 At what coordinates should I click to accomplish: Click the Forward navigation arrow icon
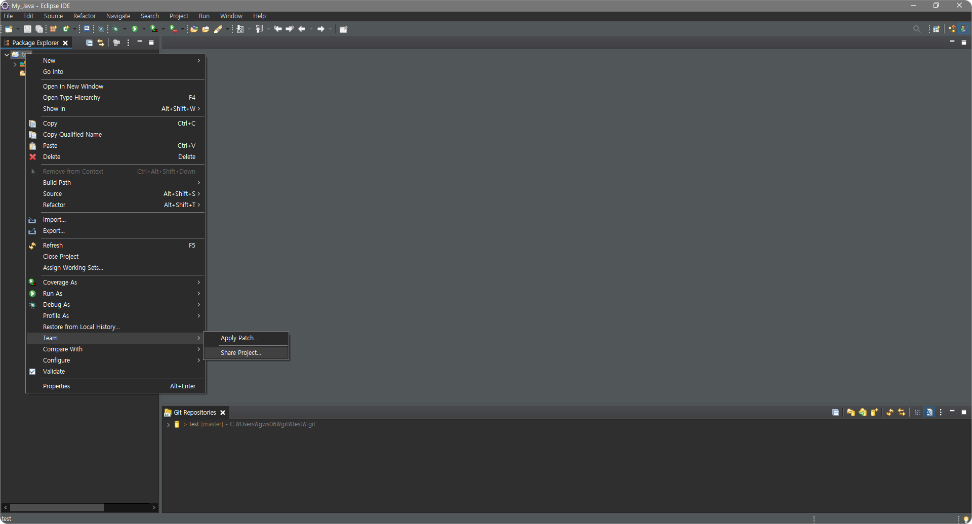coord(320,29)
